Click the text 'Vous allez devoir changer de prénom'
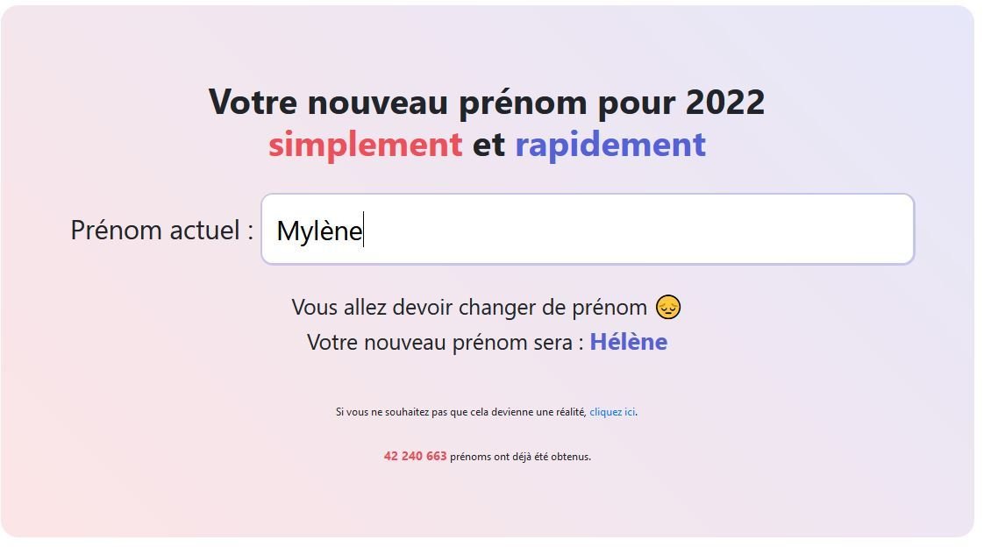The height and width of the screenshot is (547, 984). (x=469, y=308)
